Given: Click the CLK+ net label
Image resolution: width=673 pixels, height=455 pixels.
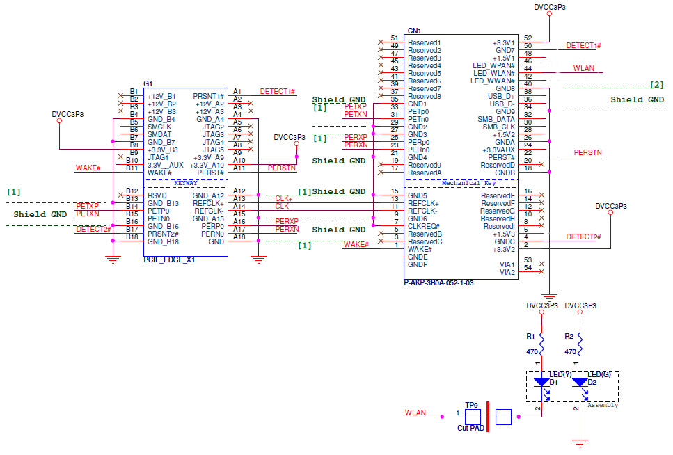Looking at the screenshot, I should 284,198.
